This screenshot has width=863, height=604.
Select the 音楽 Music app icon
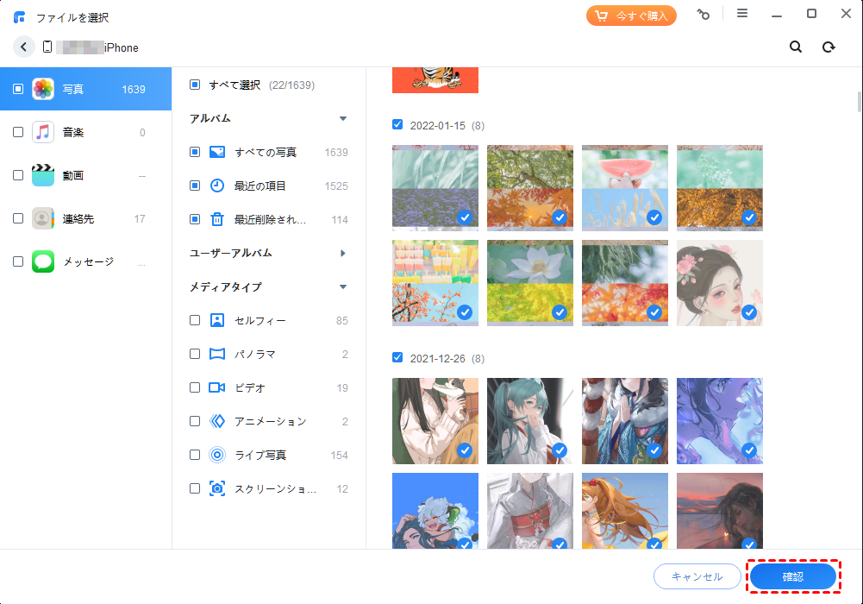coord(43,132)
